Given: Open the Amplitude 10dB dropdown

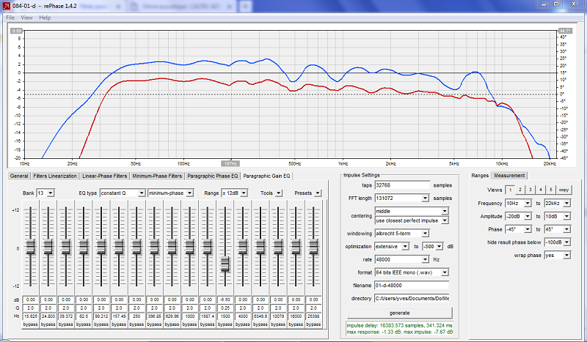Looking at the screenshot, I should 566,217.
